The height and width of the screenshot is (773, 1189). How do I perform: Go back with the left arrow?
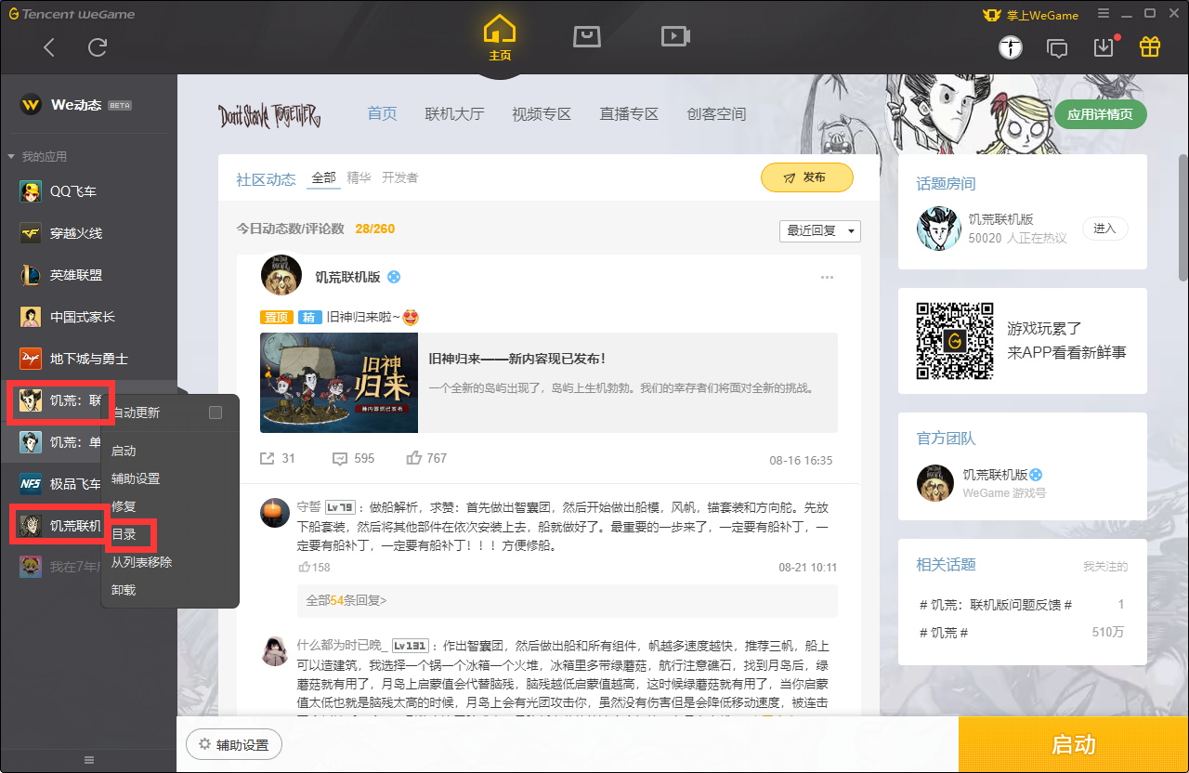[49, 47]
